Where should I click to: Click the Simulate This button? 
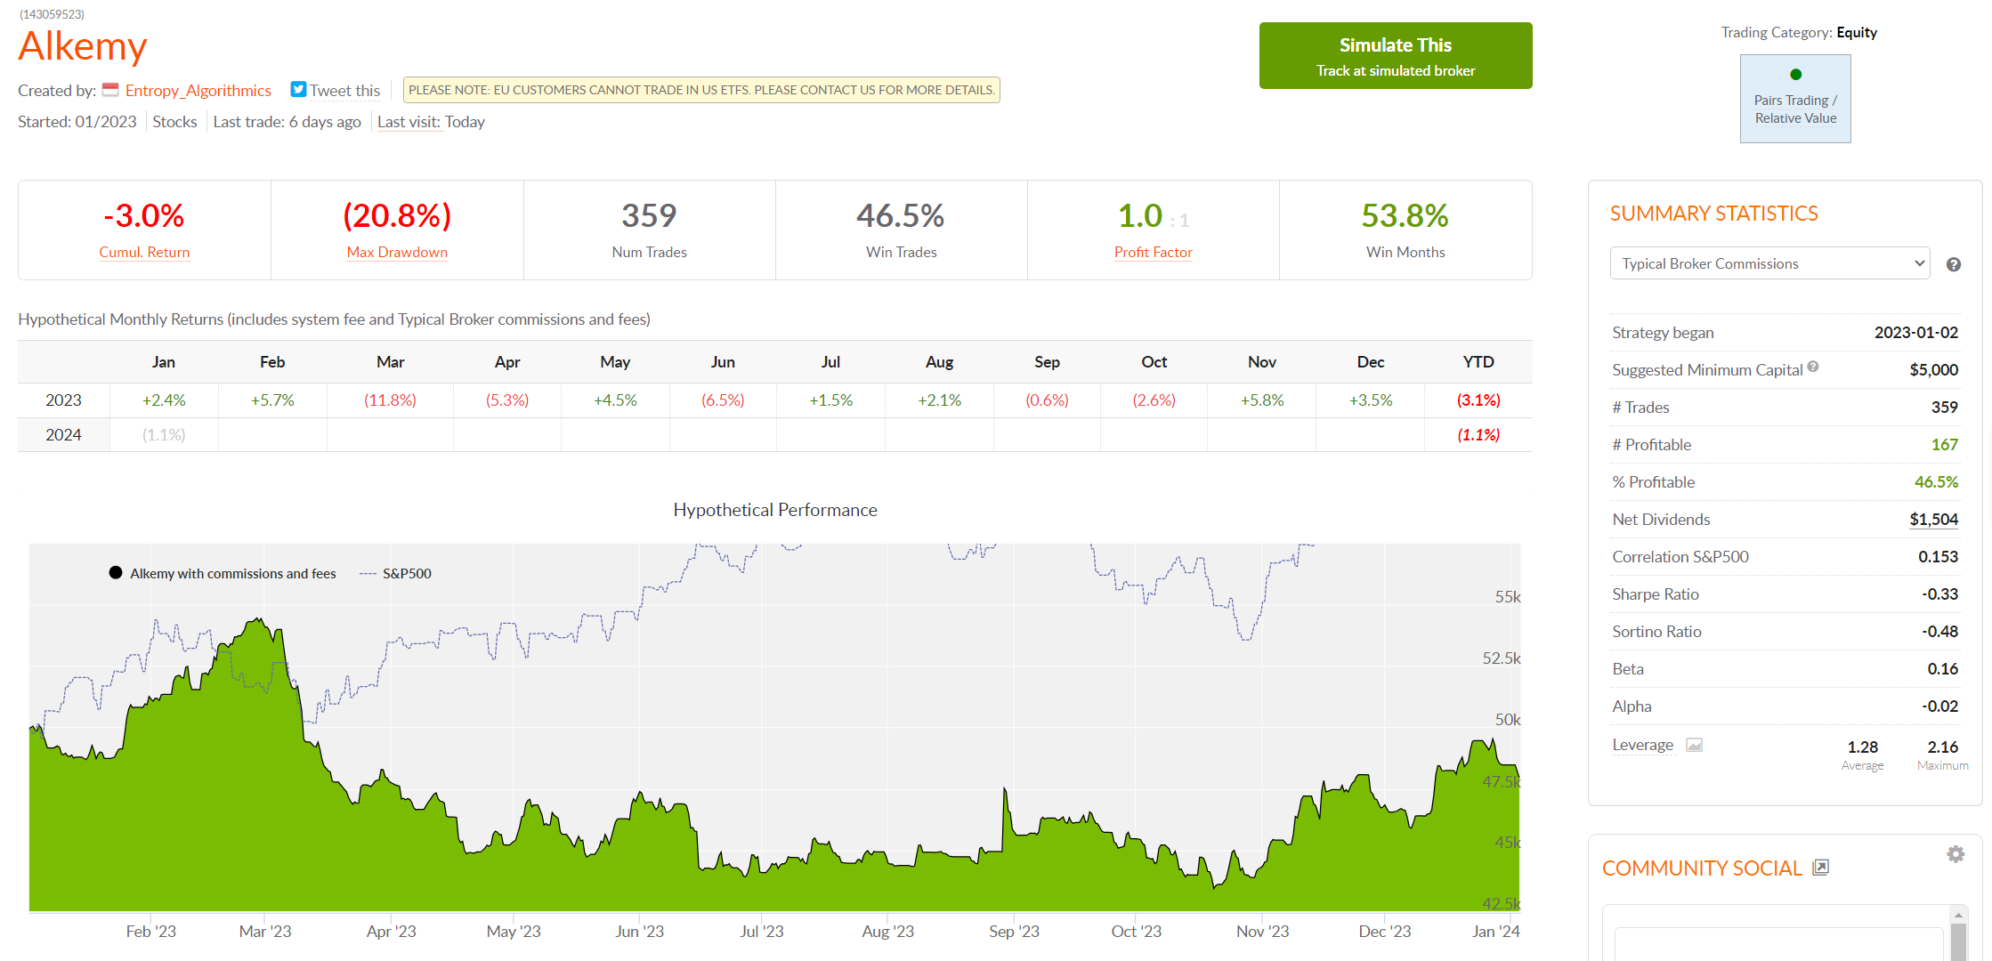(1395, 56)
